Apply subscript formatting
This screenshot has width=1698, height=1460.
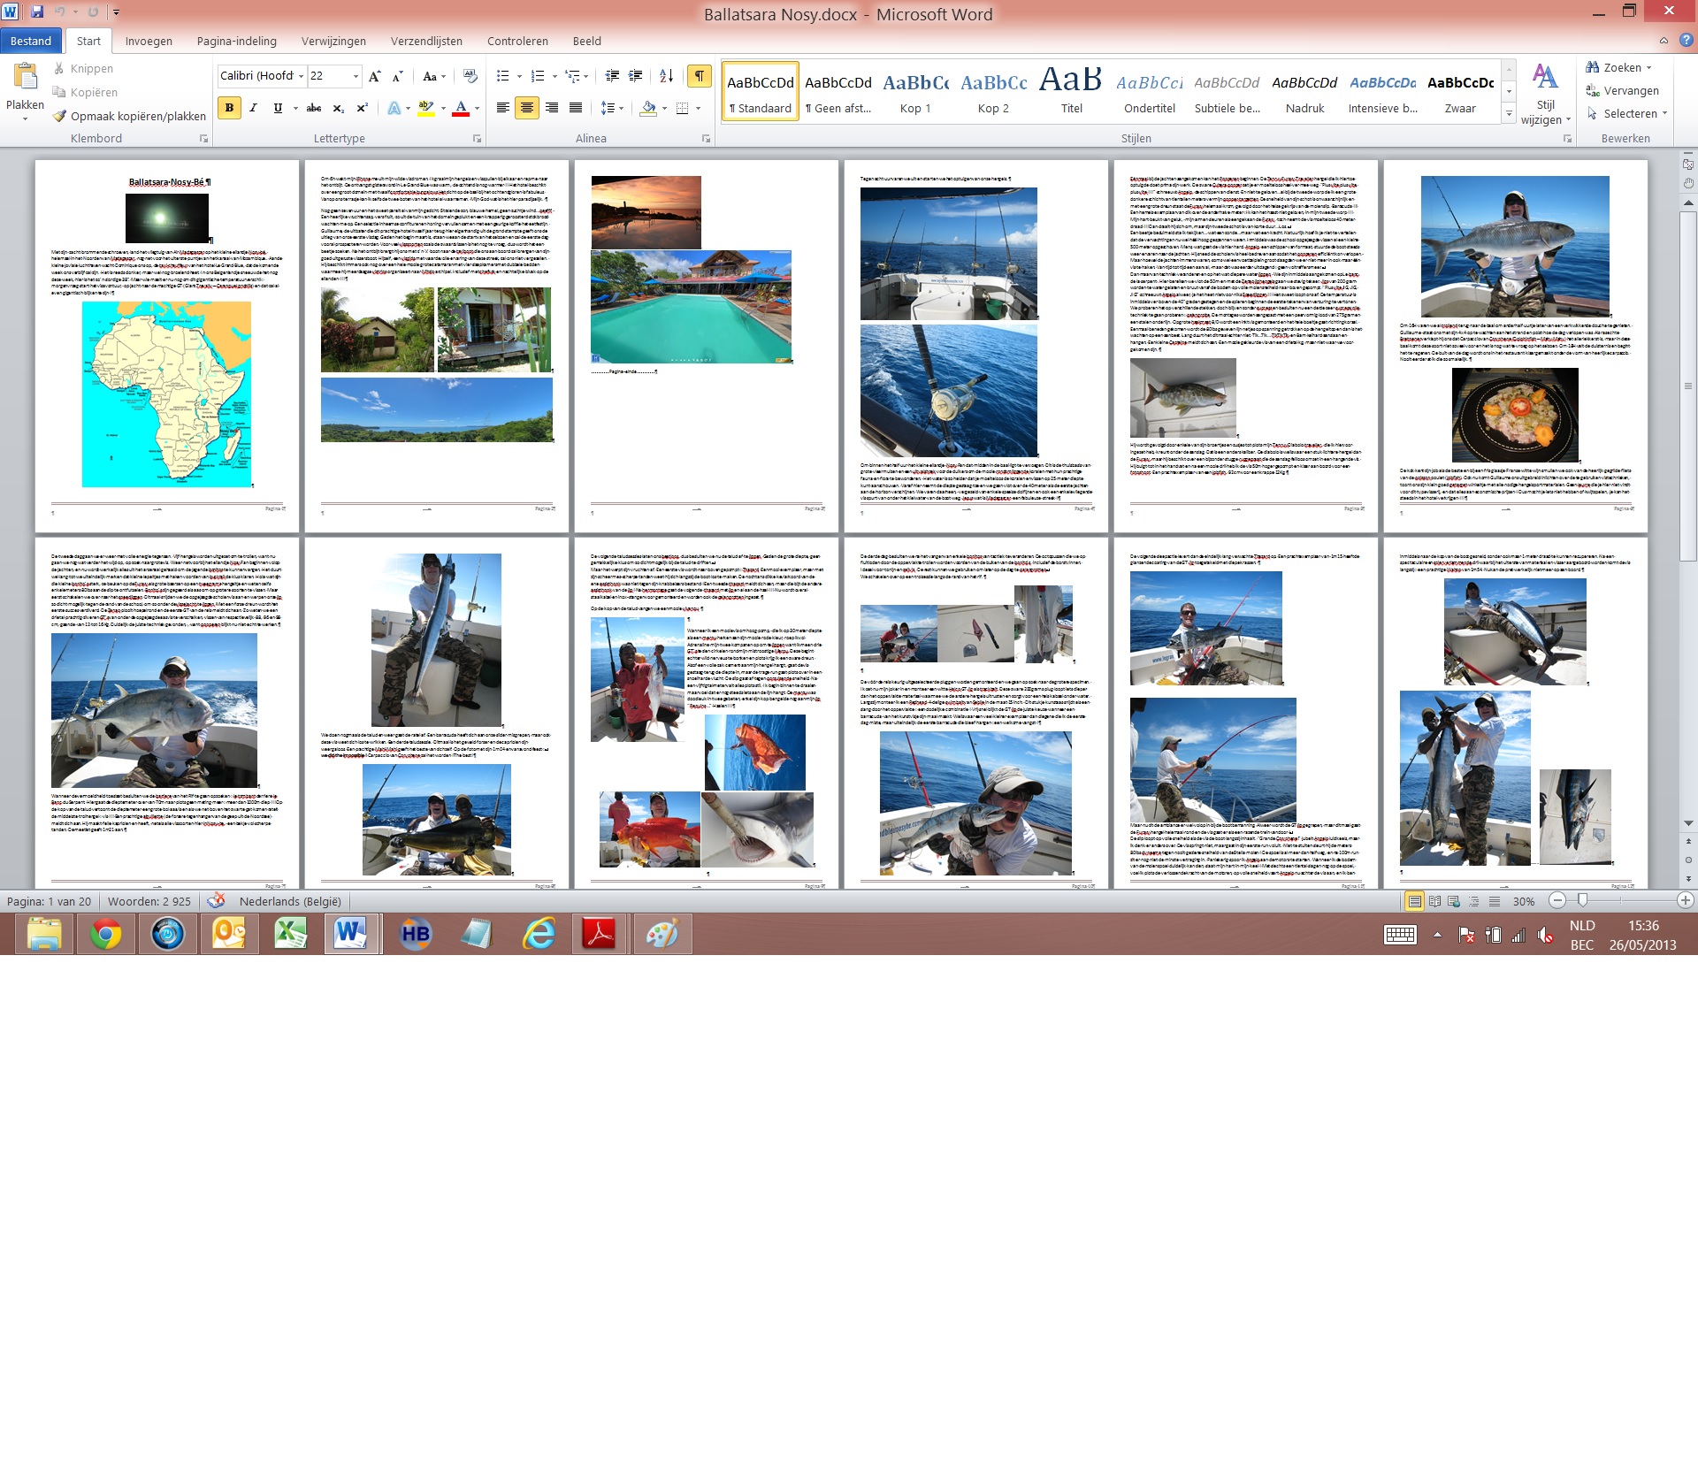coord(338,108)
